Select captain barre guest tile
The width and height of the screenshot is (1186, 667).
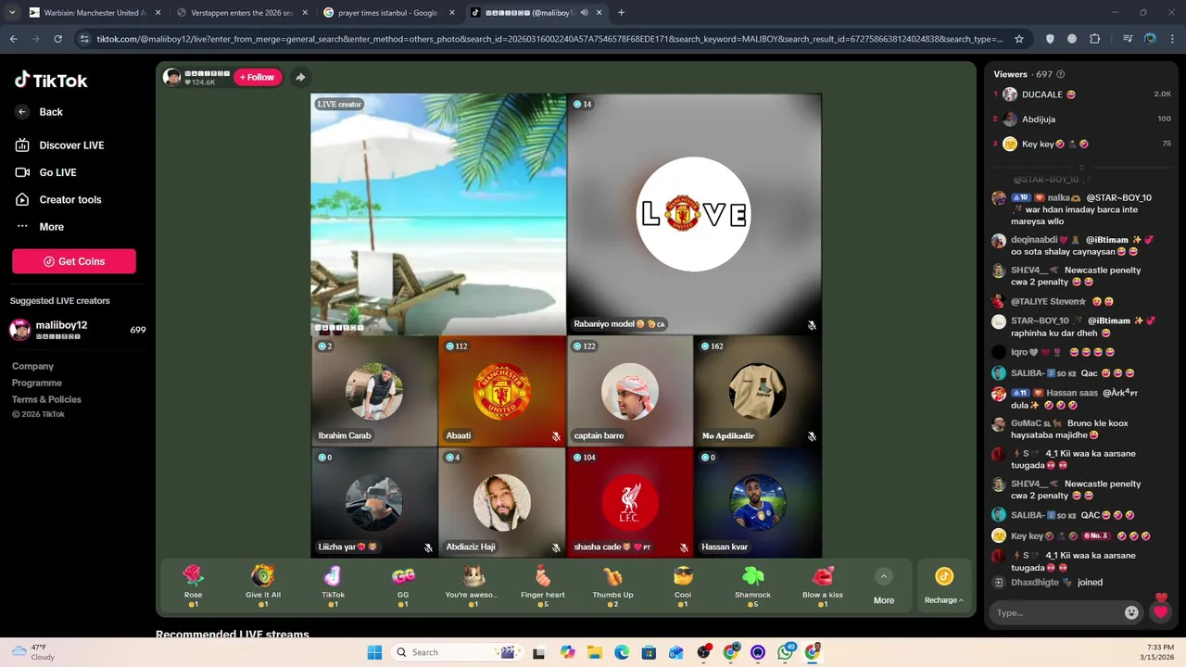[630, 391]
